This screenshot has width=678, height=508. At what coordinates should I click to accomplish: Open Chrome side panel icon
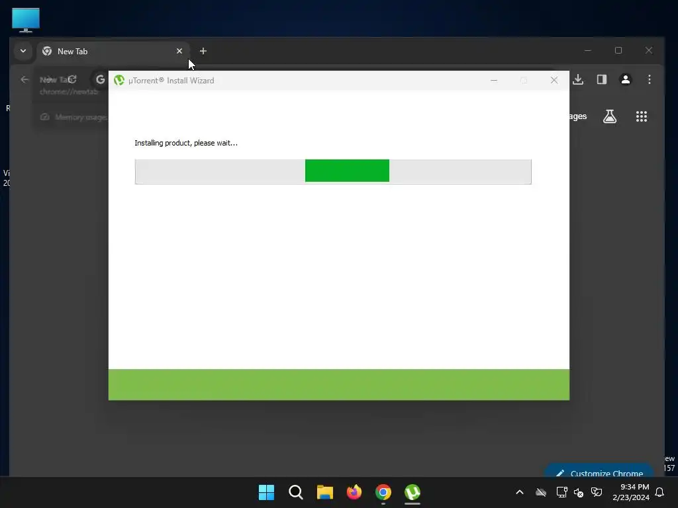click(601, 79)
